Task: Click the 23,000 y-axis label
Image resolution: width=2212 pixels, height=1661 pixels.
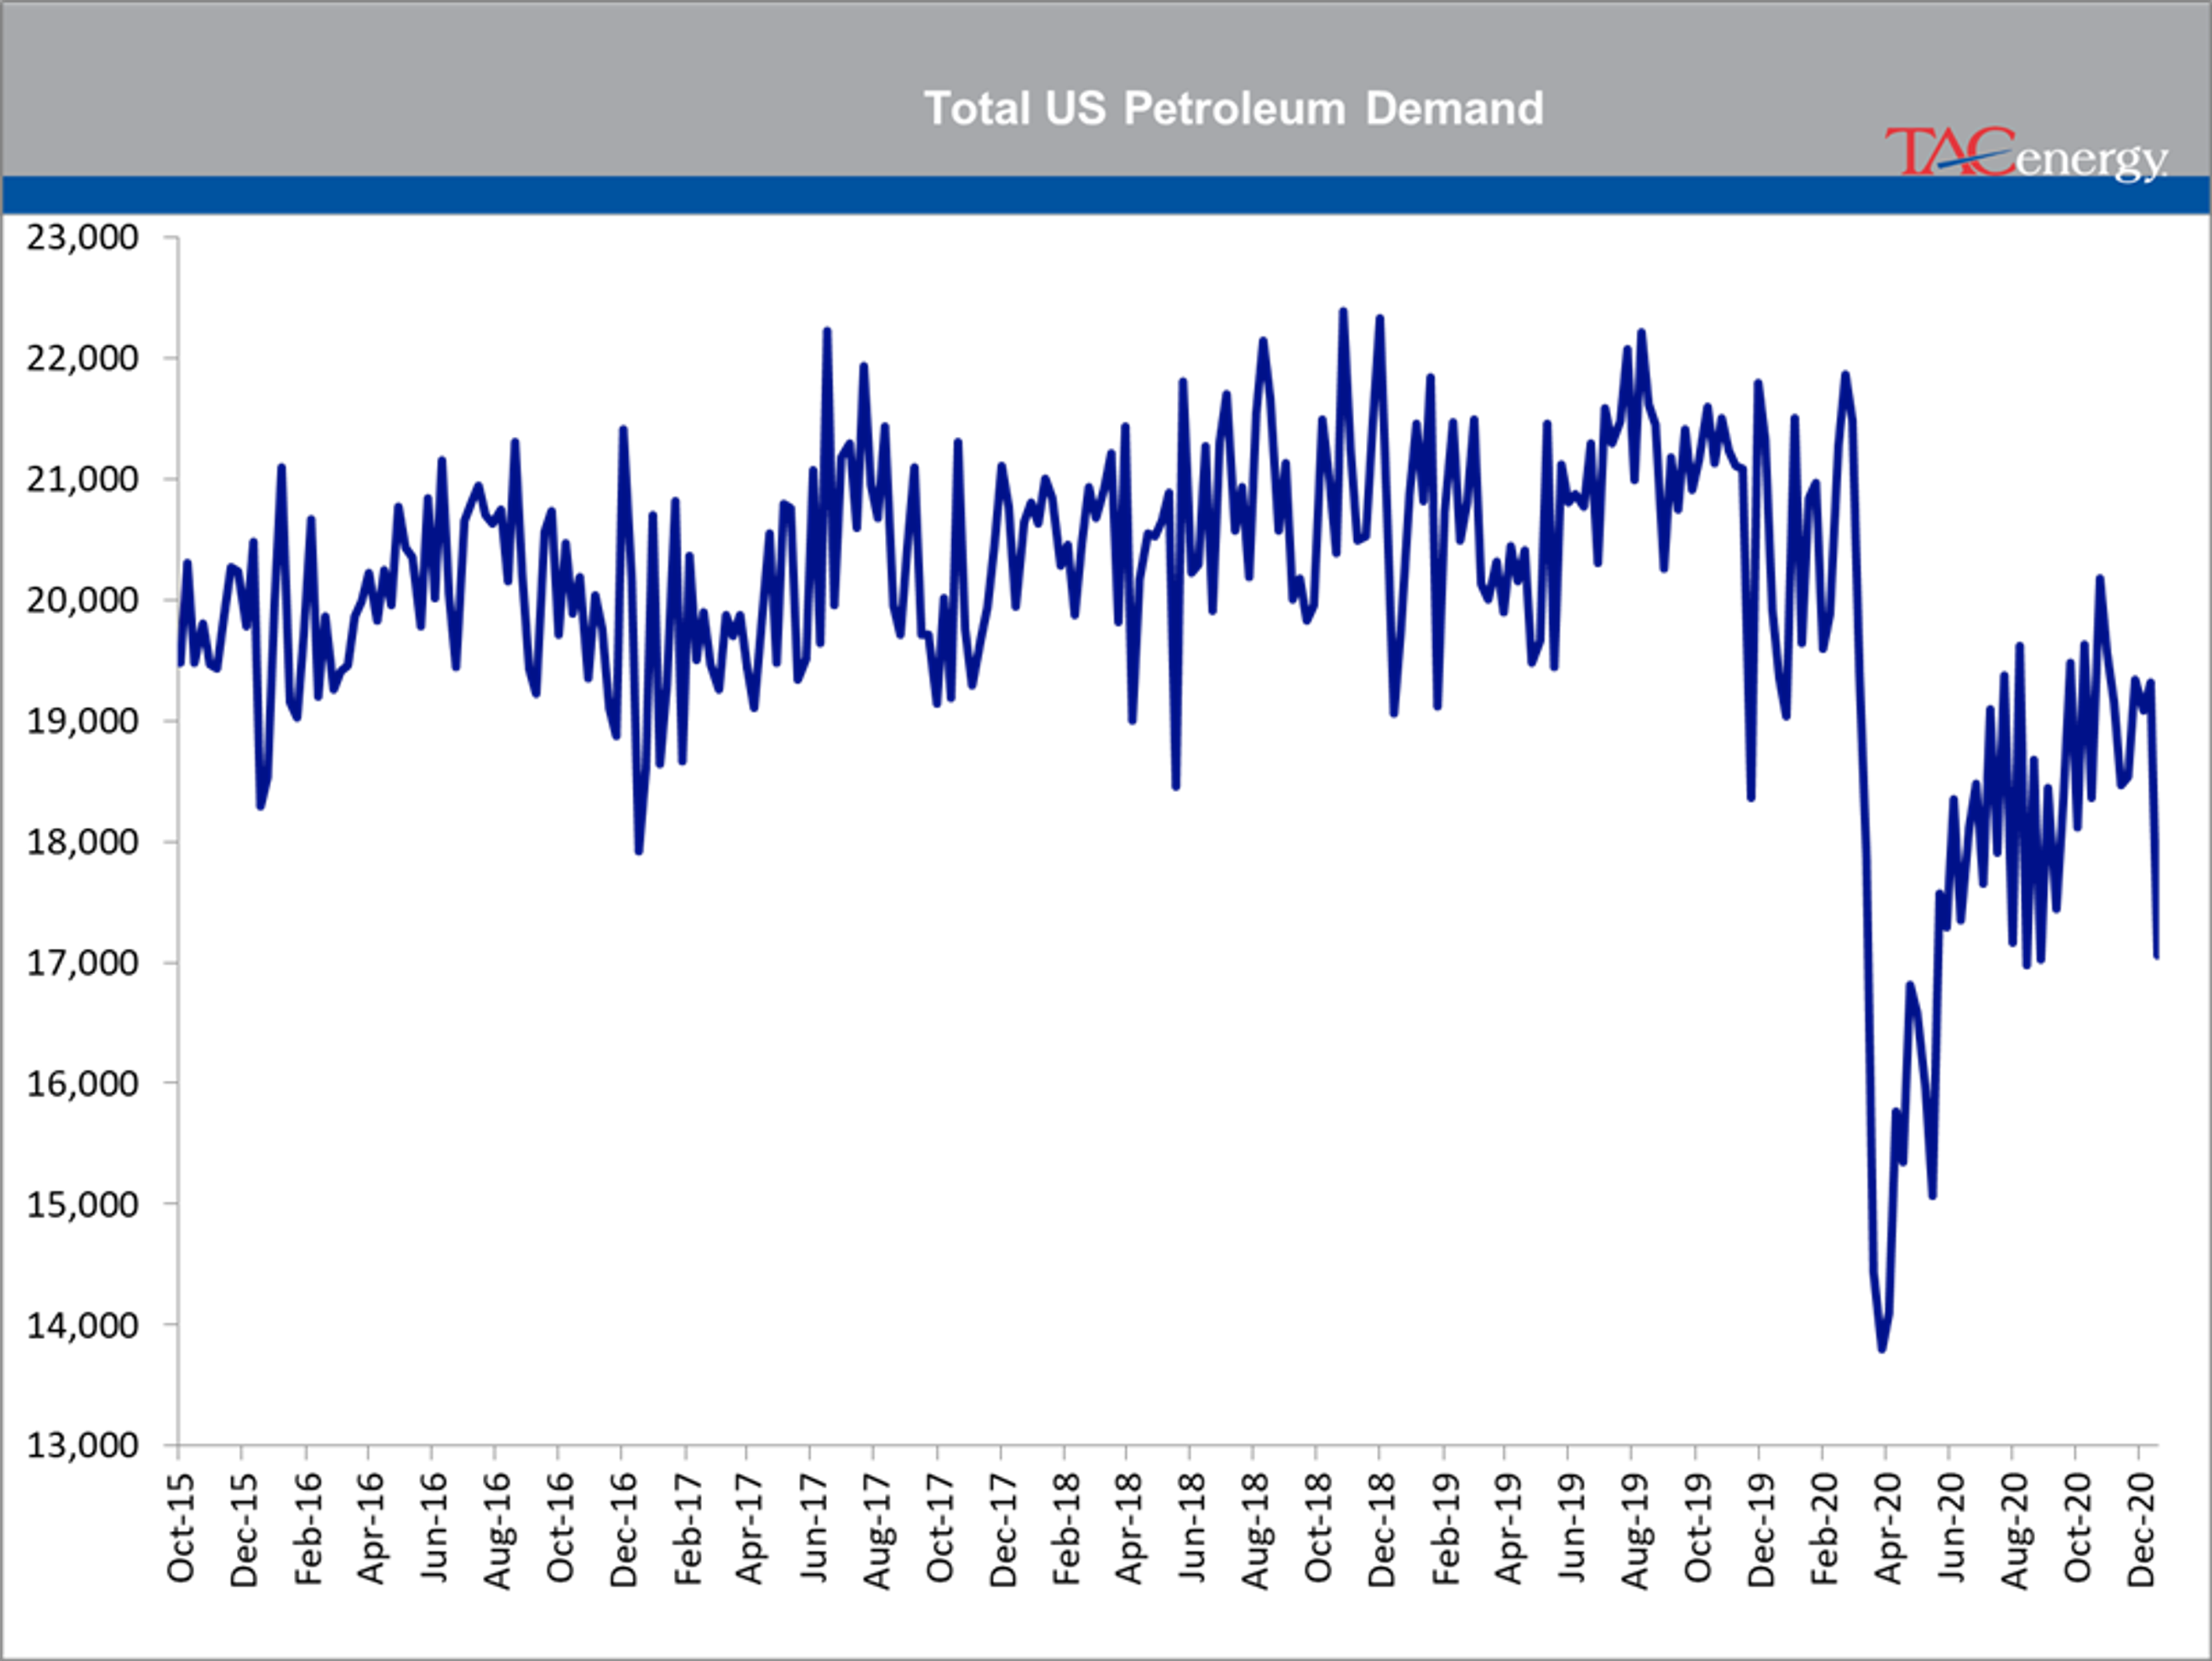Action: 82,238
